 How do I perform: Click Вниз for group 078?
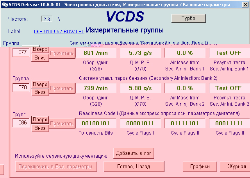point(40,92)
